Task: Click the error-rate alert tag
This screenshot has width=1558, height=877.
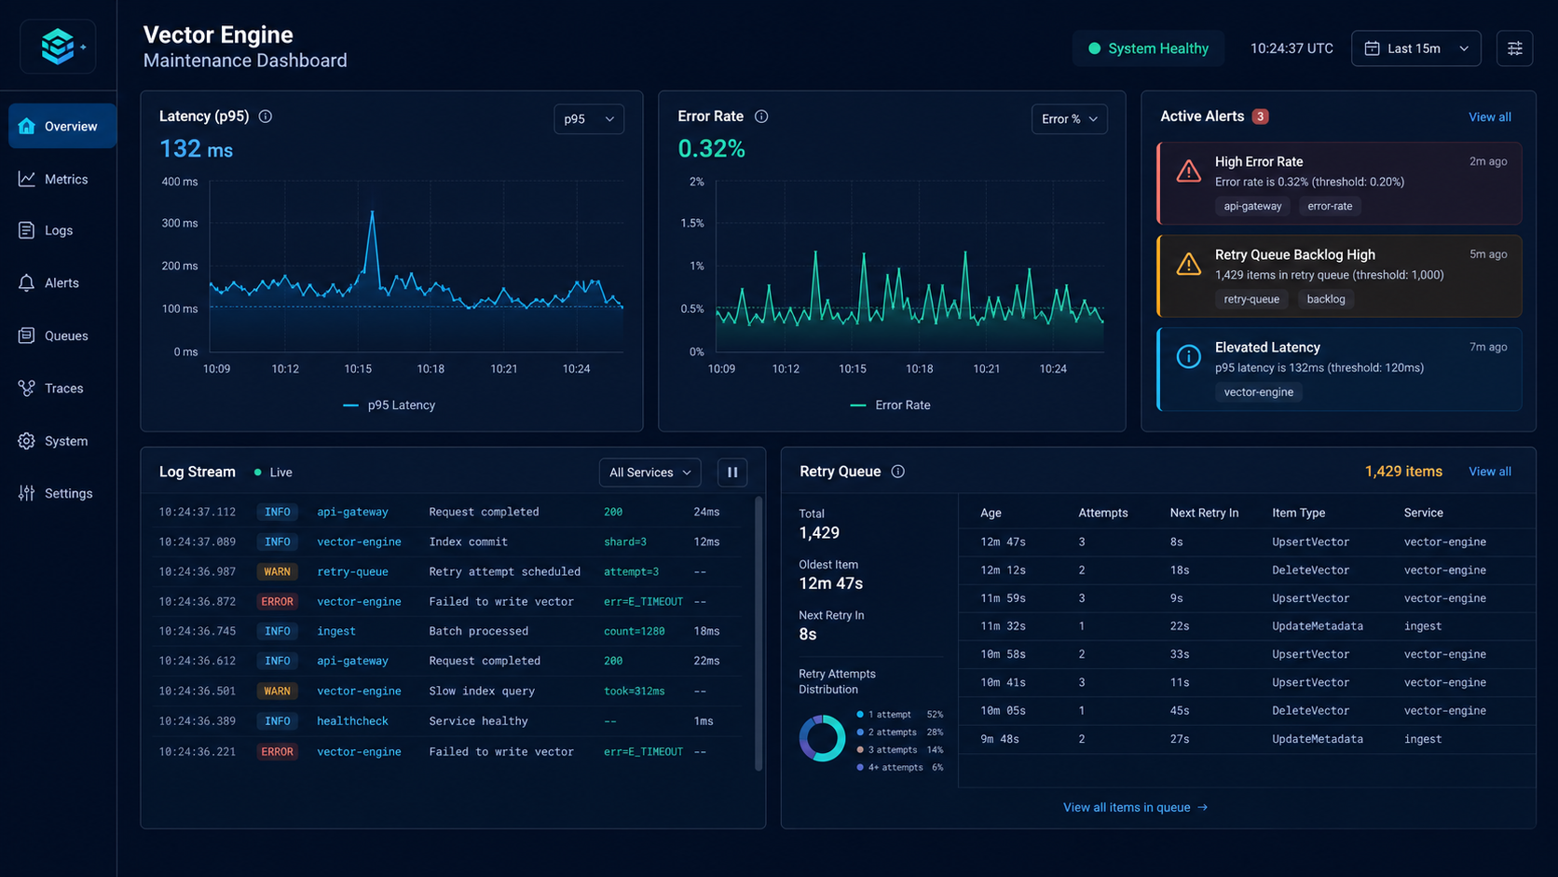Action: tap(1330, 206)
